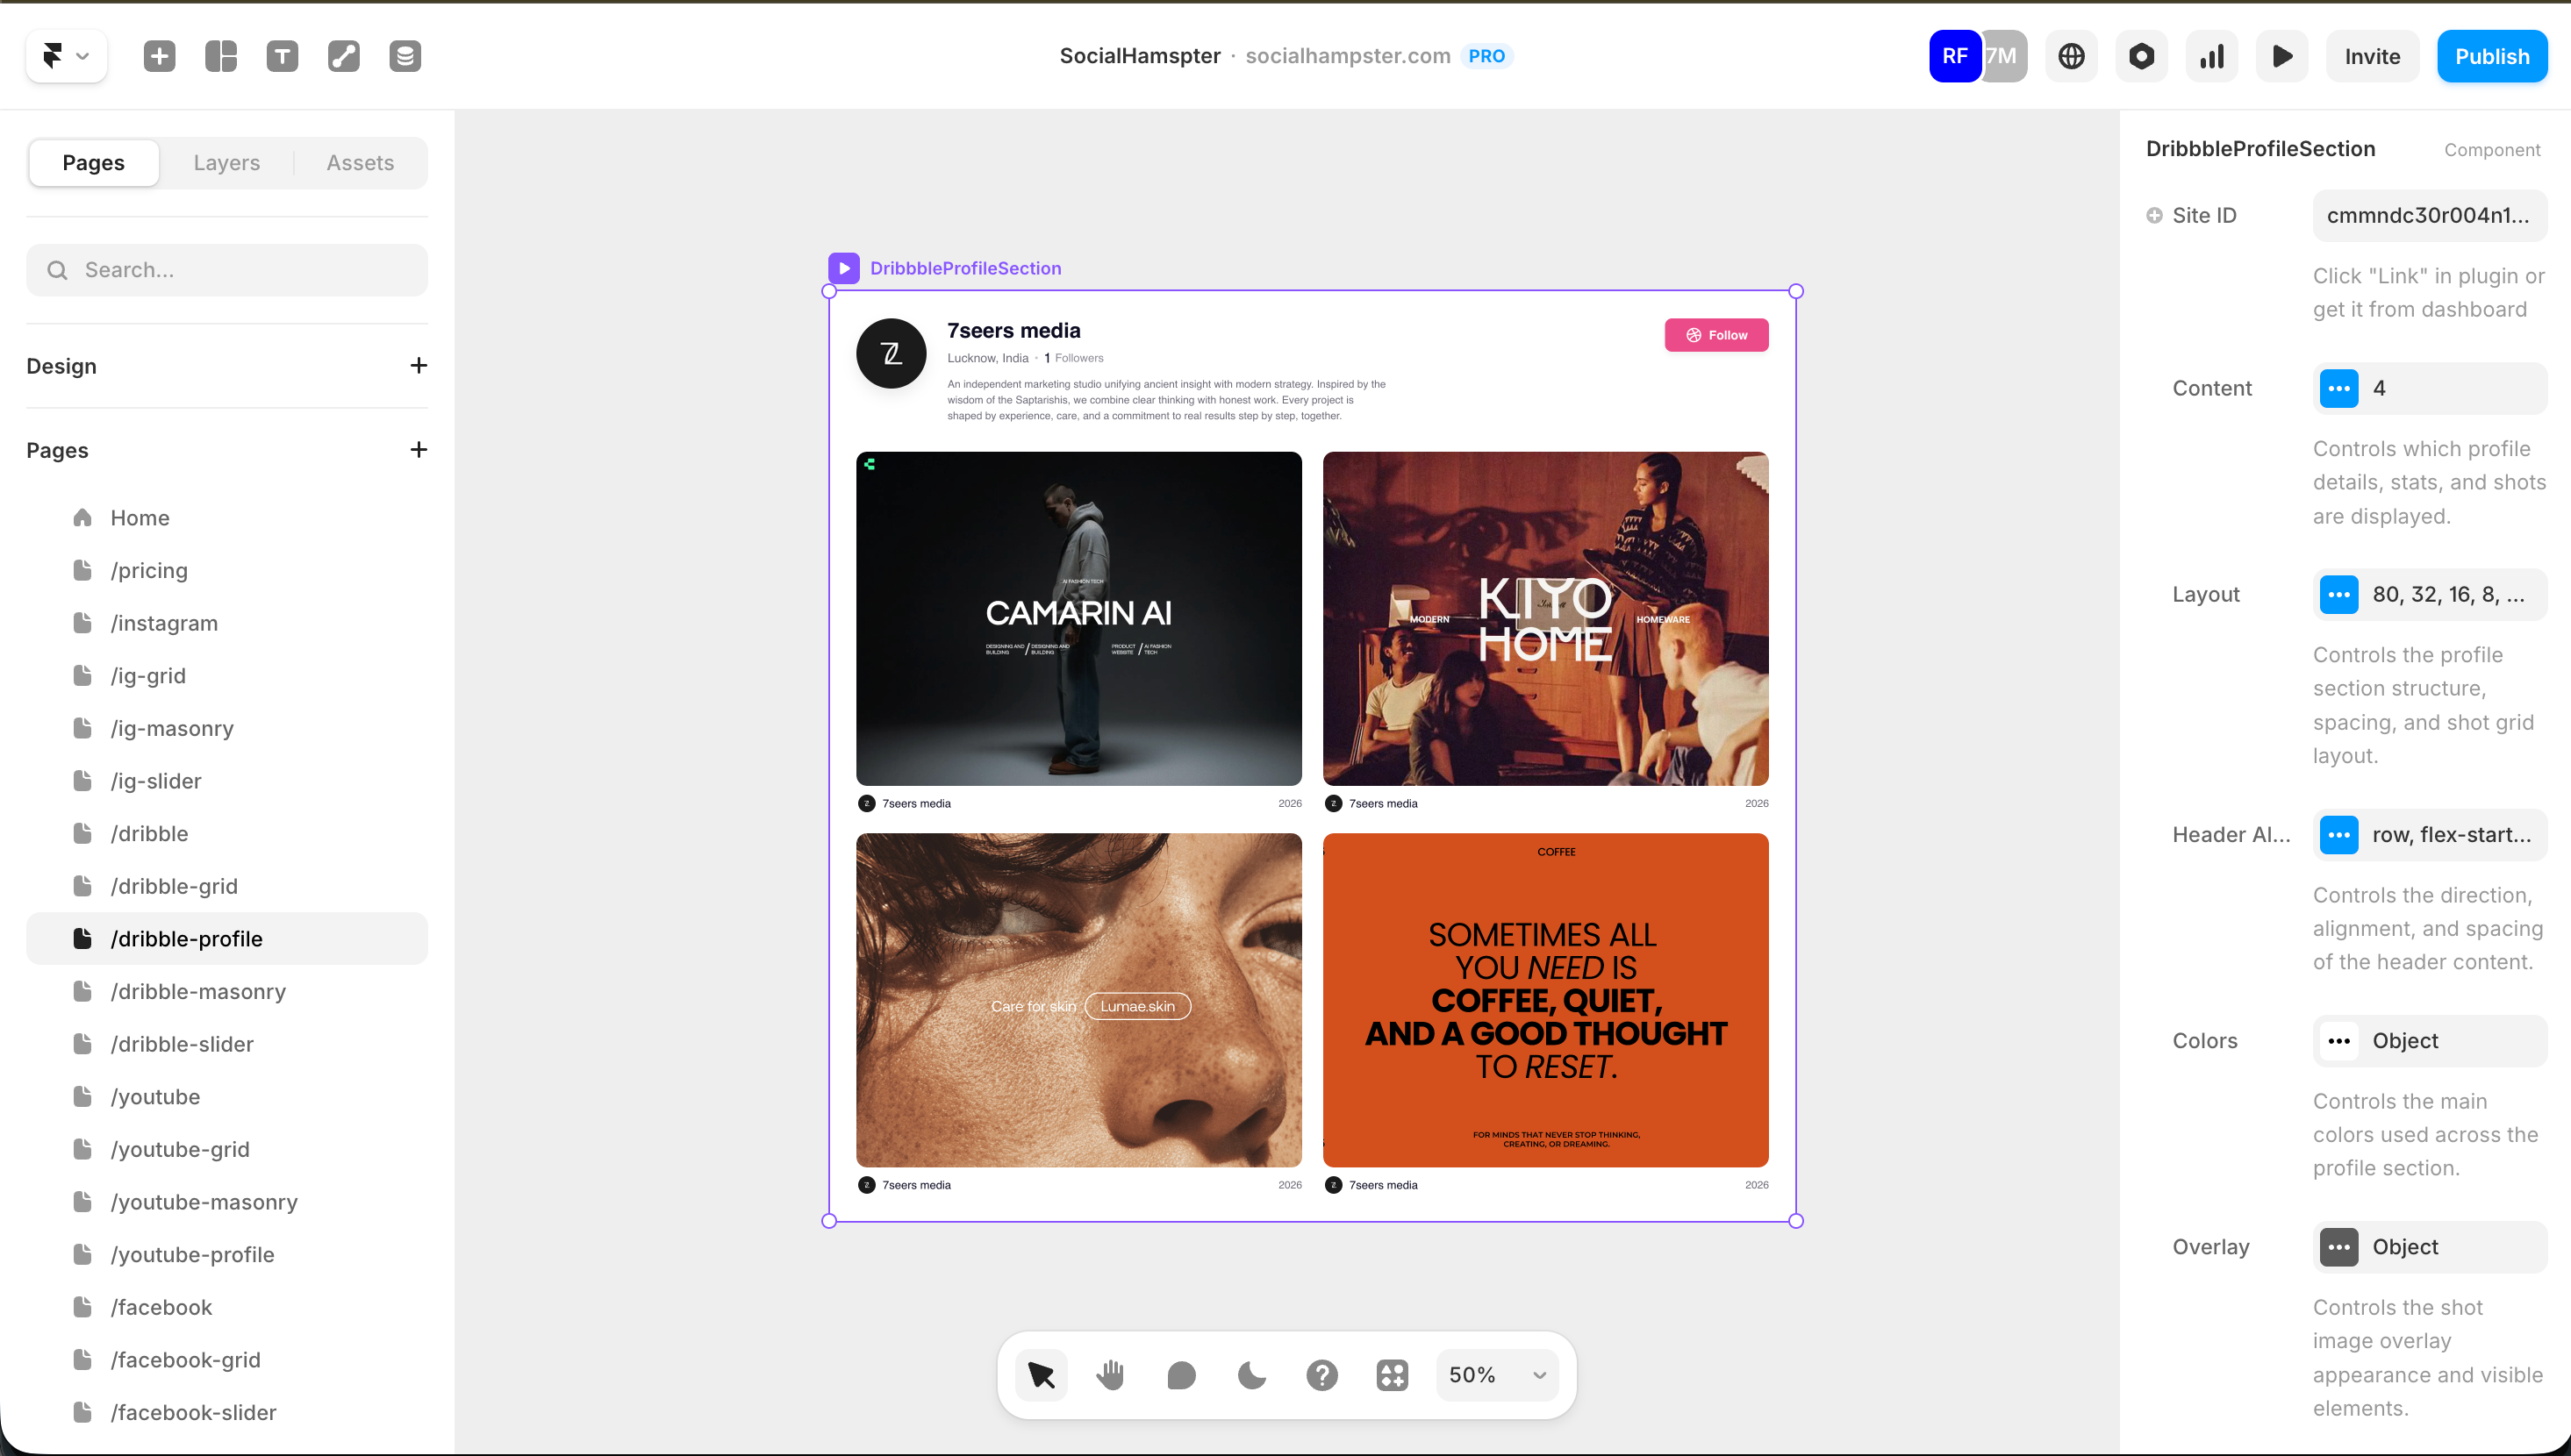2571x1456 pixels.
Task: Click the 7M collaborator avatar
Action: coord(2005,56)
